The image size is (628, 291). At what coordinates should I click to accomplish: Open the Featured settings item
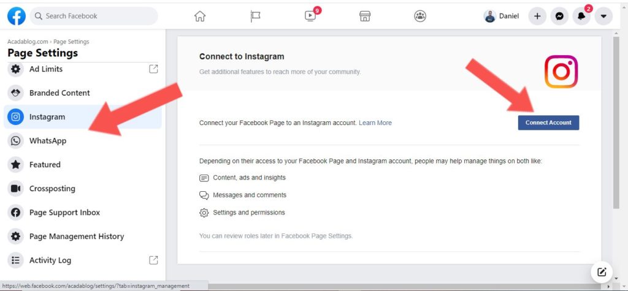(83, 165)
